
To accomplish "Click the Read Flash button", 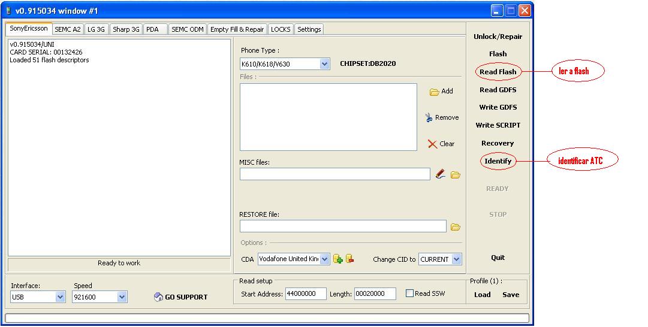I will click(x=498, y=71).
